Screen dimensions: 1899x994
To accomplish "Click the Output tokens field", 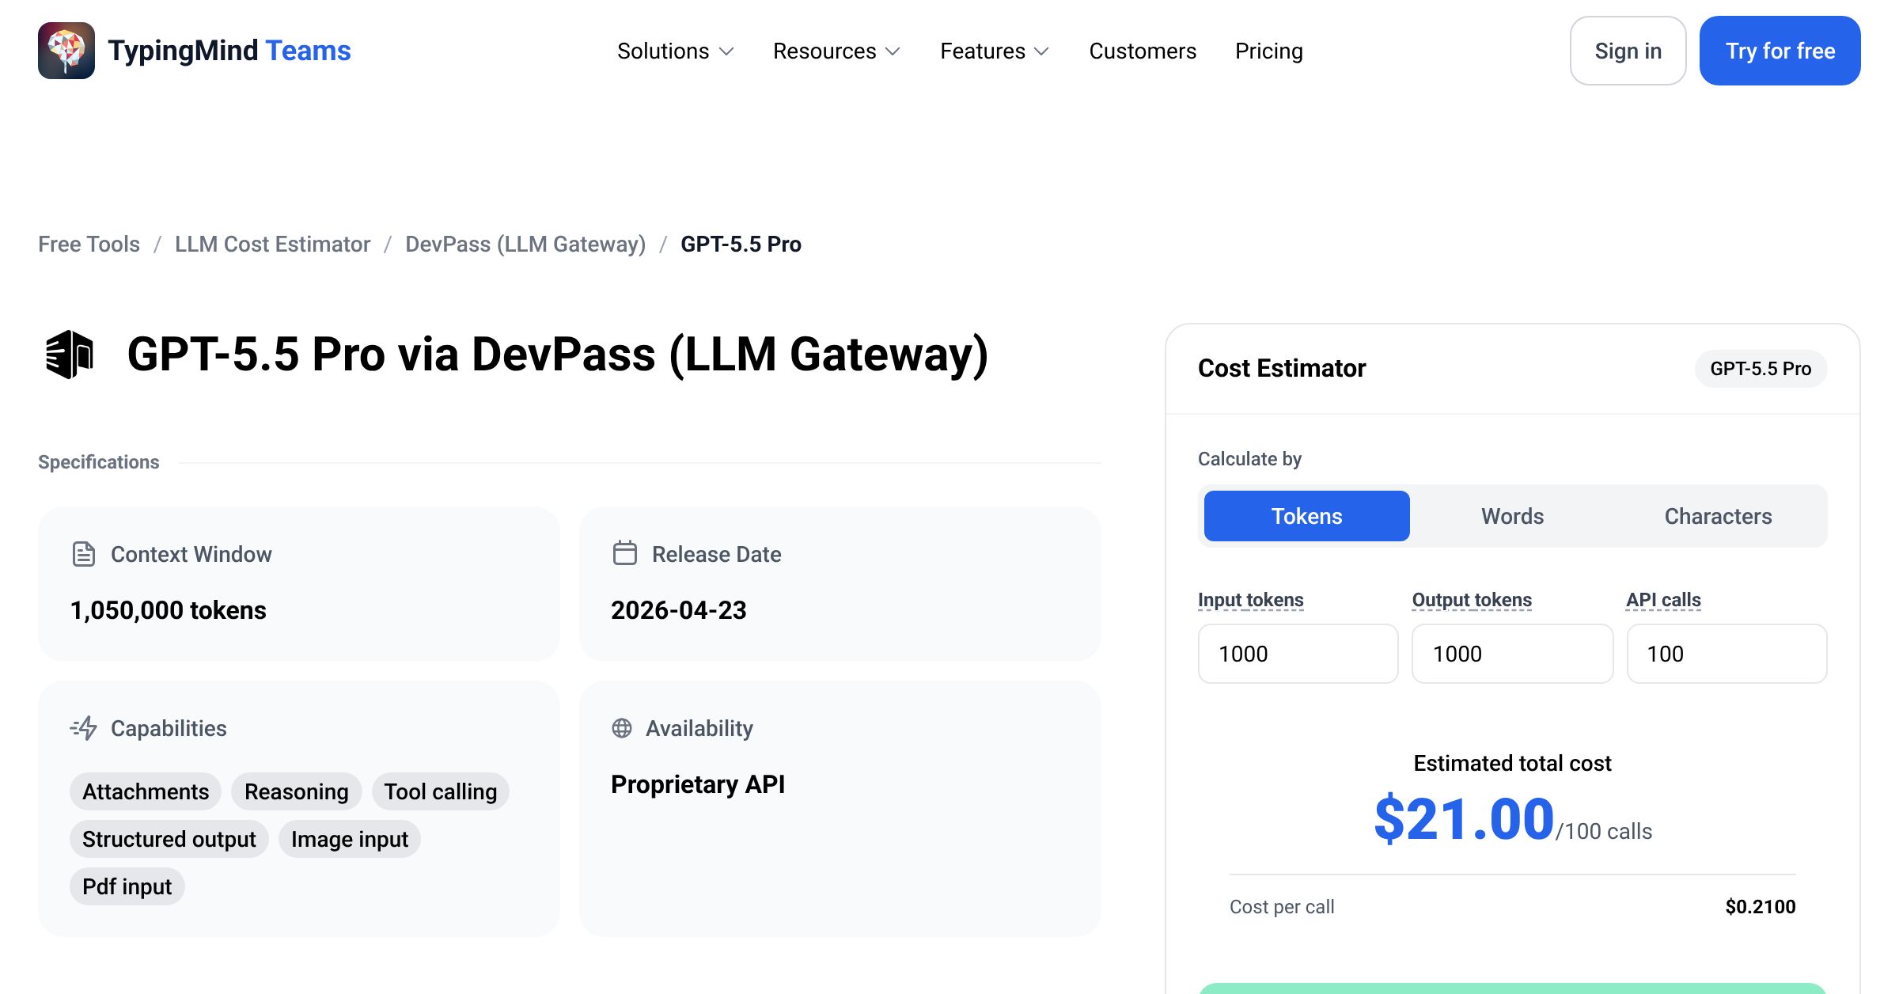I will tap(1513, 654).
